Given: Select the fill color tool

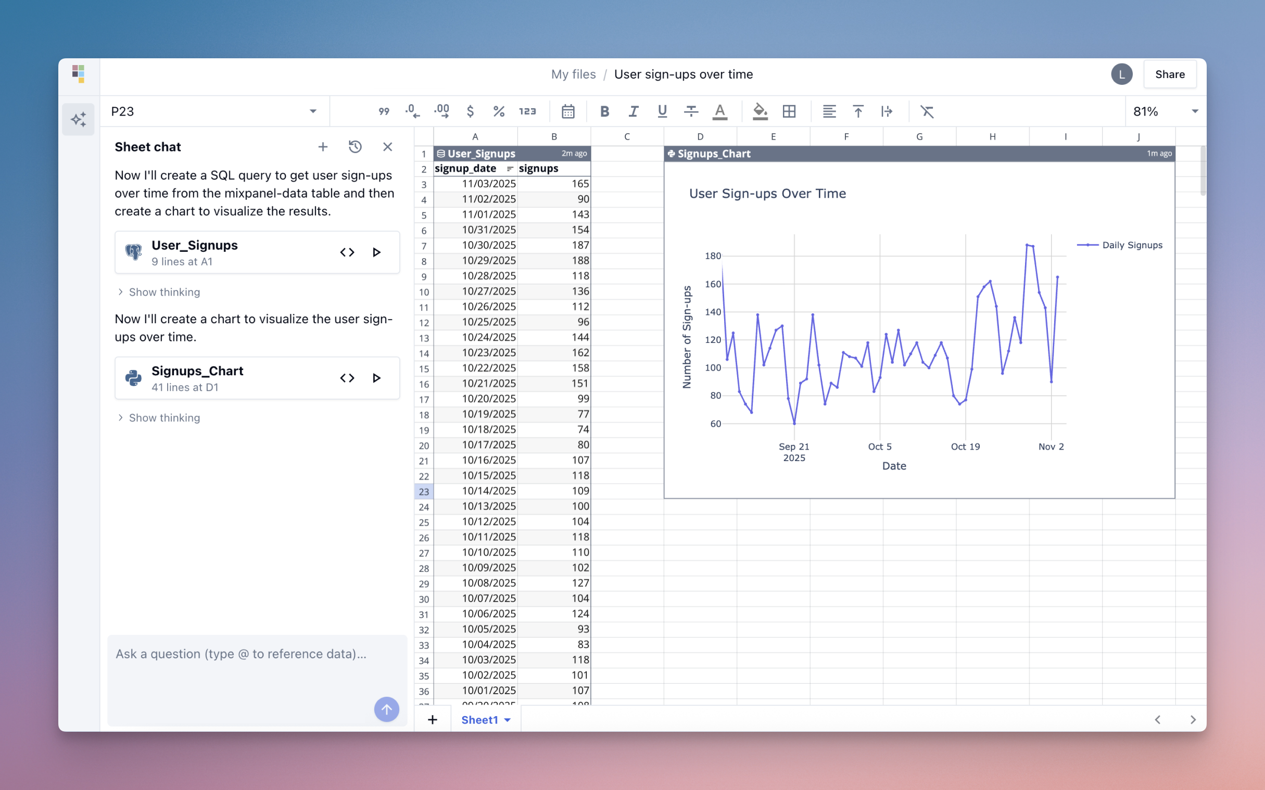Looking at the screenshot, I should tap(760, 111).
